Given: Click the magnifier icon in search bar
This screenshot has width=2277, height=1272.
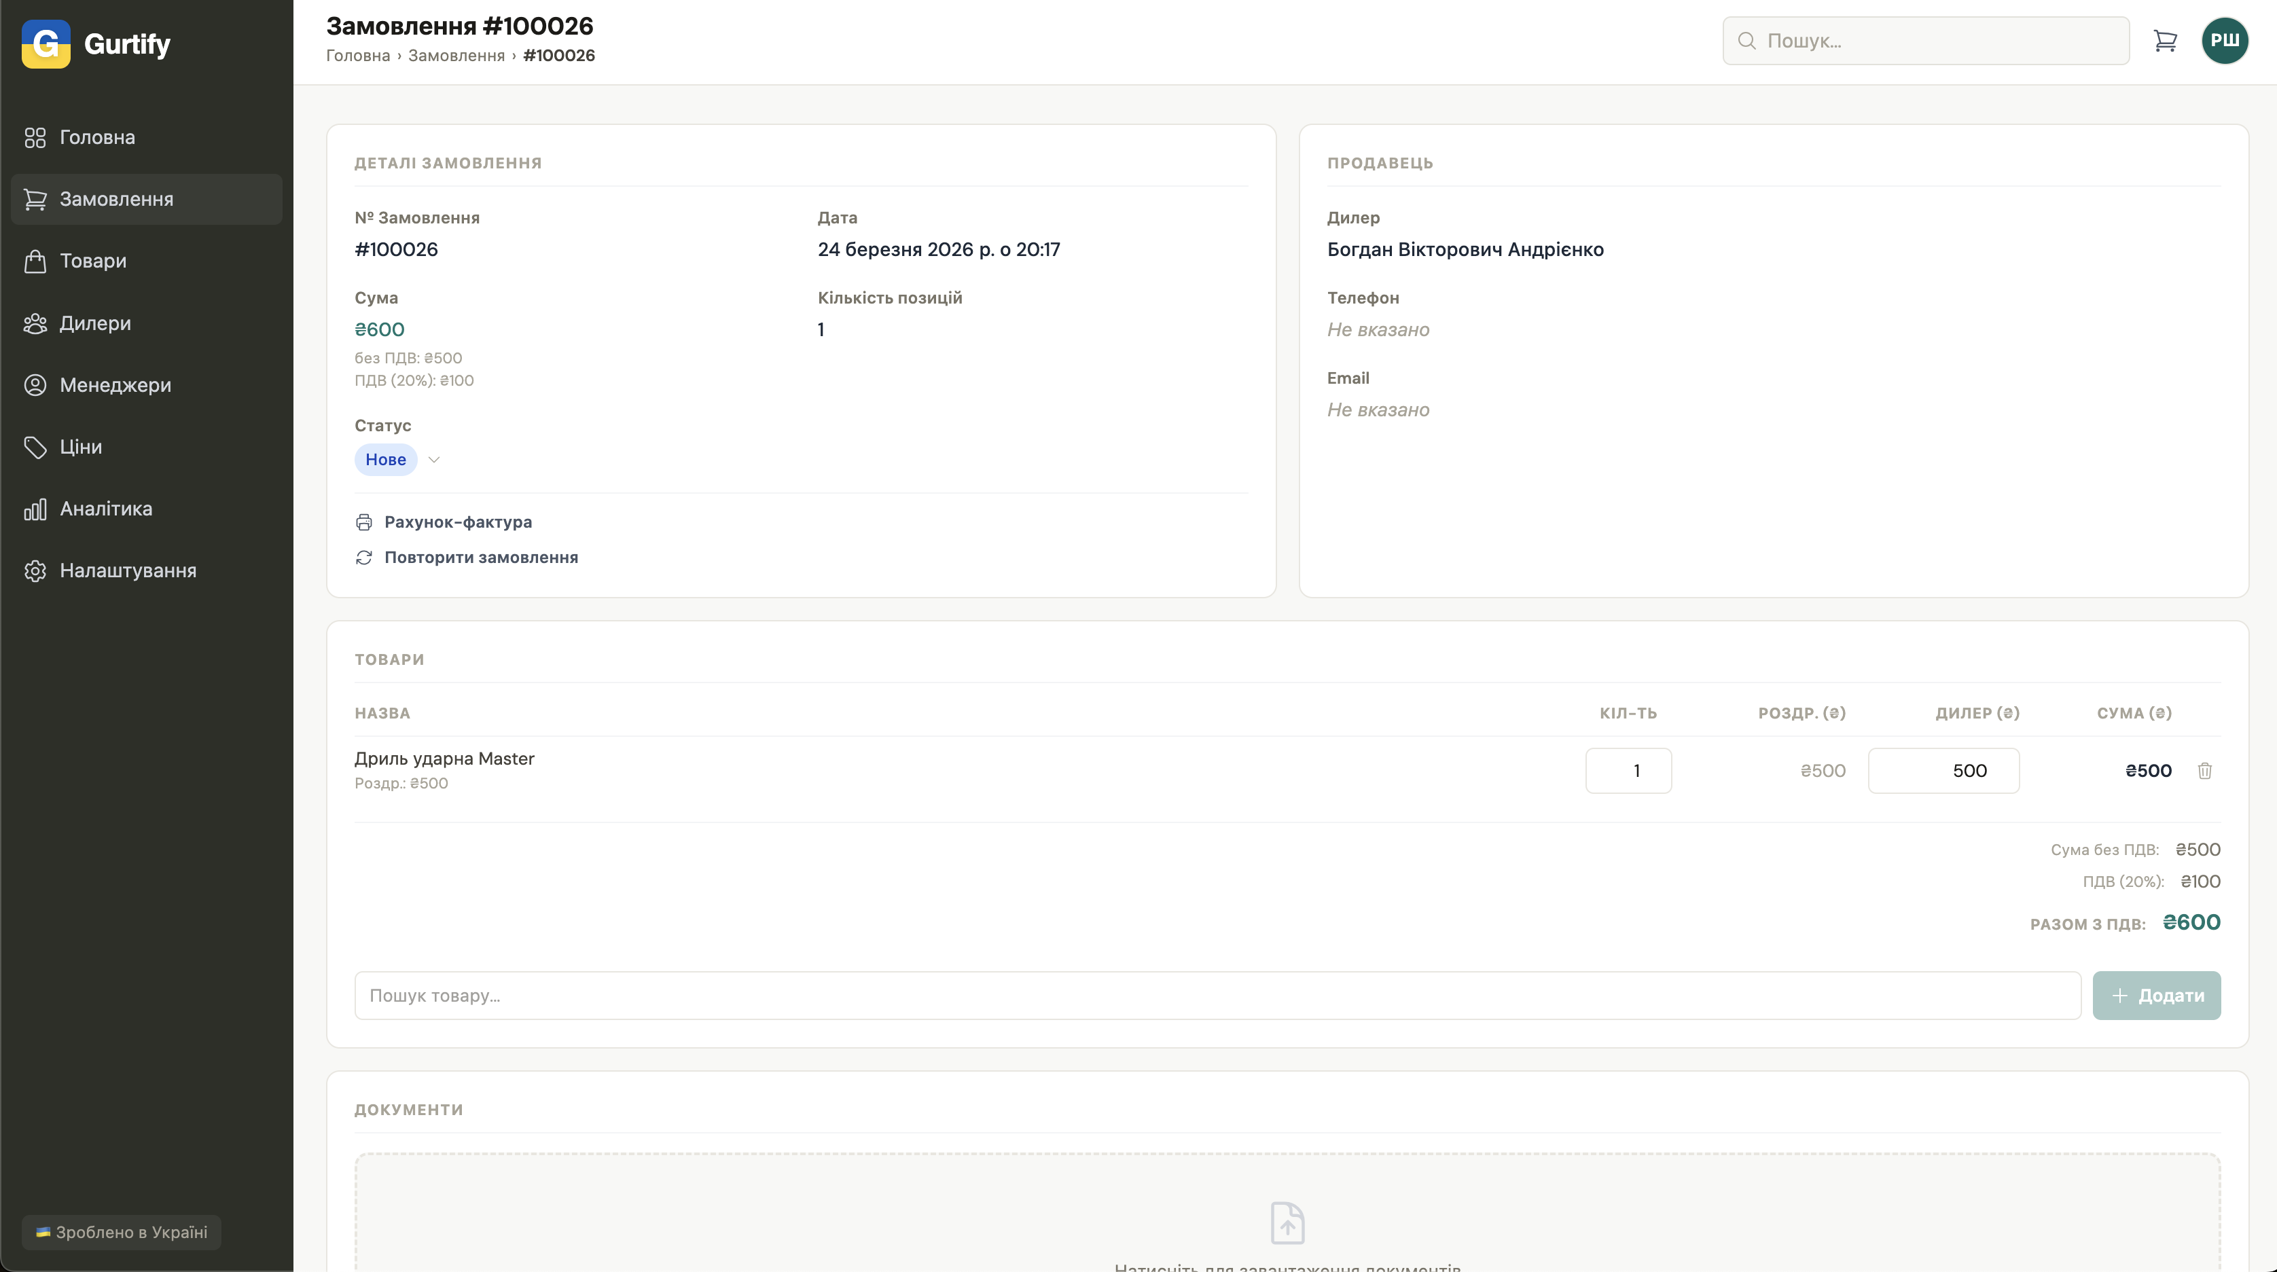Looking at the screenshot, I should [x=1746, y=41].
